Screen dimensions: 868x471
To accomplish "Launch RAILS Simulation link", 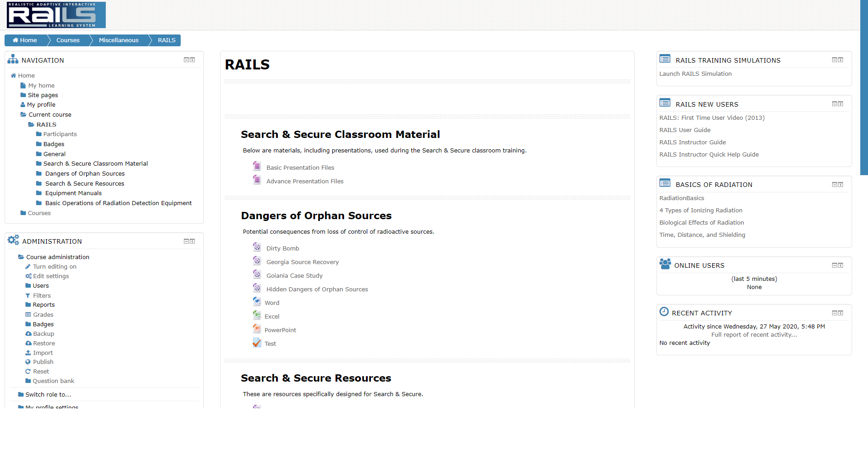I will tap(695, 74).
